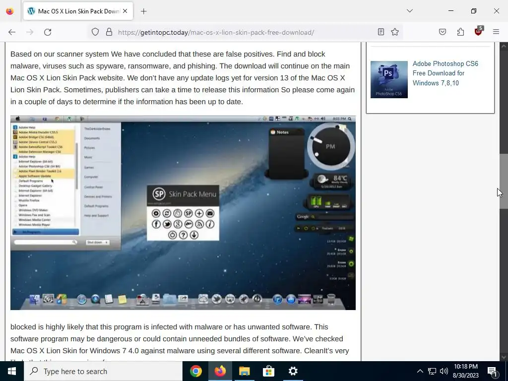Open Settings gear on the taskbar
Screen dimensions: 508x381
[x=293, y=371]
